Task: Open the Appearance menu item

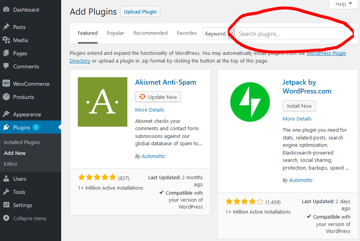Action: click(x=31, y=114)
